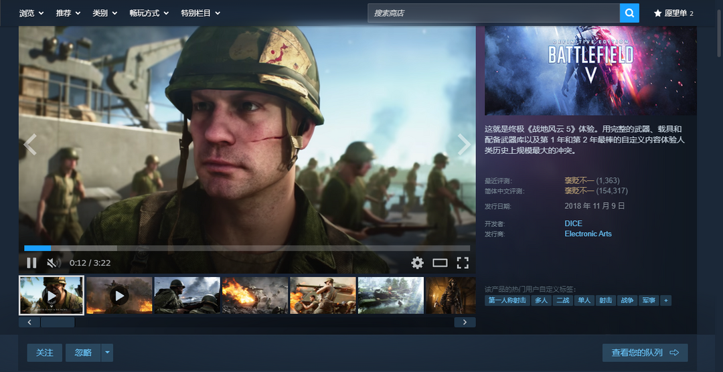Open the wishlist 愿望单
This screenshot has width=723, height=372.
click(x=673, y=13)
